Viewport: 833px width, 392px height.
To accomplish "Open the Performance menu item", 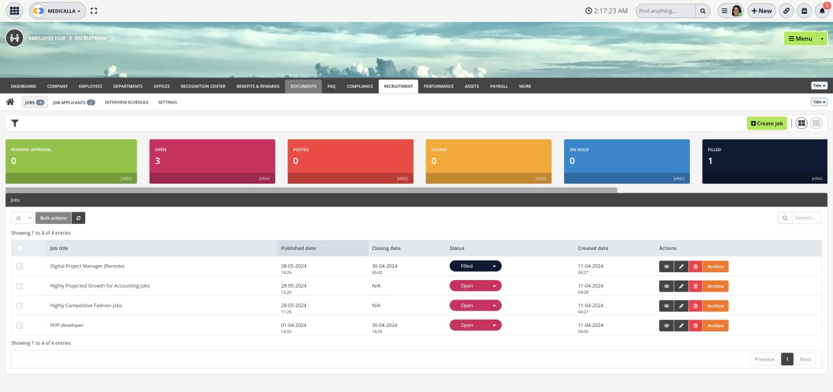I will [438, 85].
